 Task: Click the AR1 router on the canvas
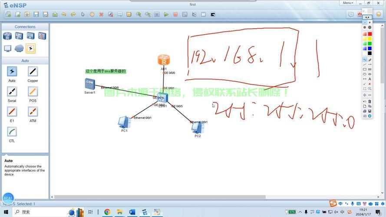coord(164,60)
